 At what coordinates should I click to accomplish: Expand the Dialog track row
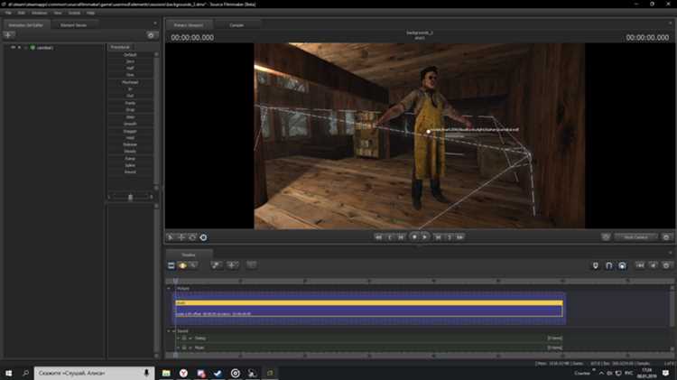(x=179, y=338)
